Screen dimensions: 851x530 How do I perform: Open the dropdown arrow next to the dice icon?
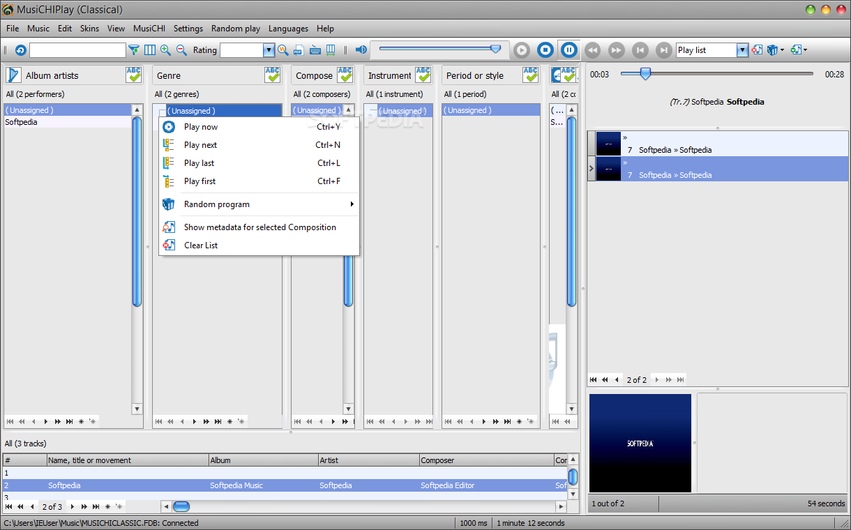point(782,50)
